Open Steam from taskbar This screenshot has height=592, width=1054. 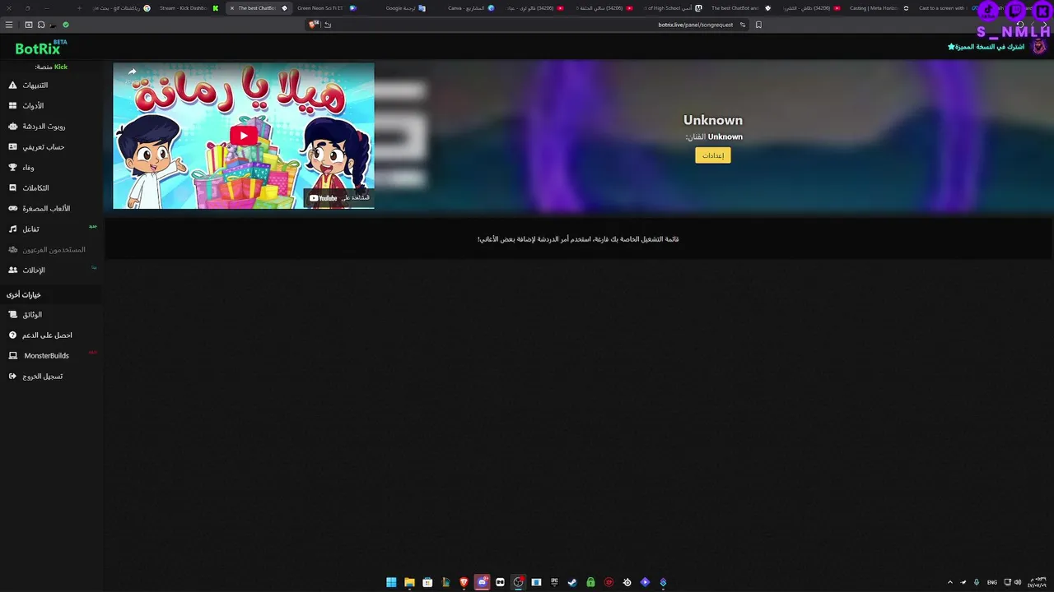coord(572,582)
